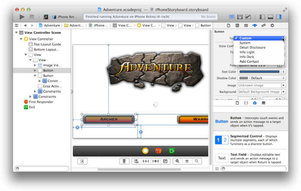This screenshot has width=301, height=191.
Task: Zoom out the canvas
Action: (x=178, y=161)
